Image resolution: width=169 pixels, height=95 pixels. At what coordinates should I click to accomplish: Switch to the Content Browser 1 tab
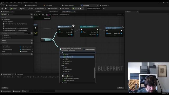(12, 5)
